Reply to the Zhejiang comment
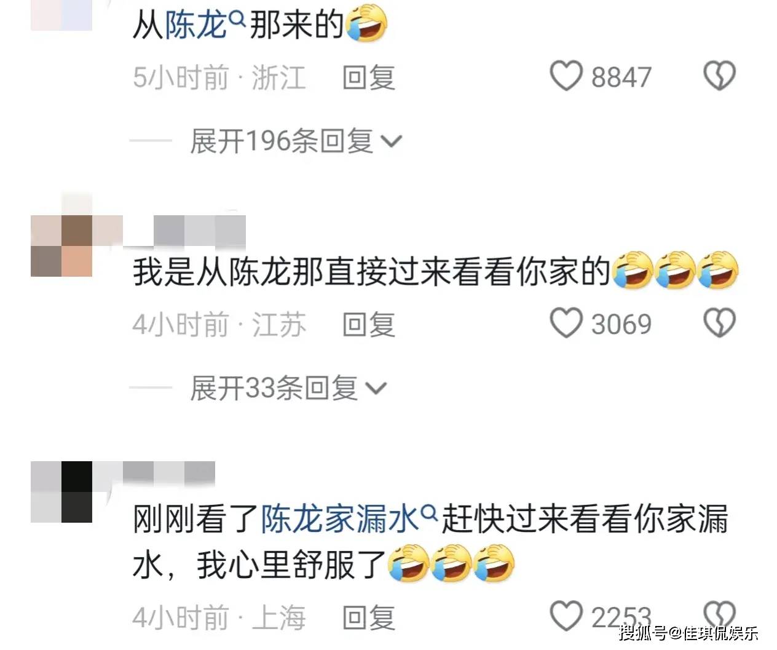Image resolution: width=777 pixels, height=650 pixels. [369, 77]
